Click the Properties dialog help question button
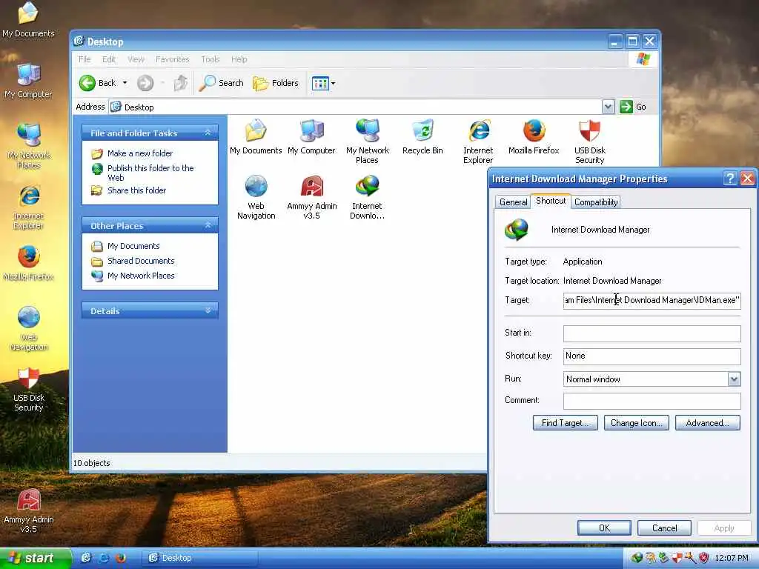This screenshot has width=759, height=569. click(x=730, y=179)
